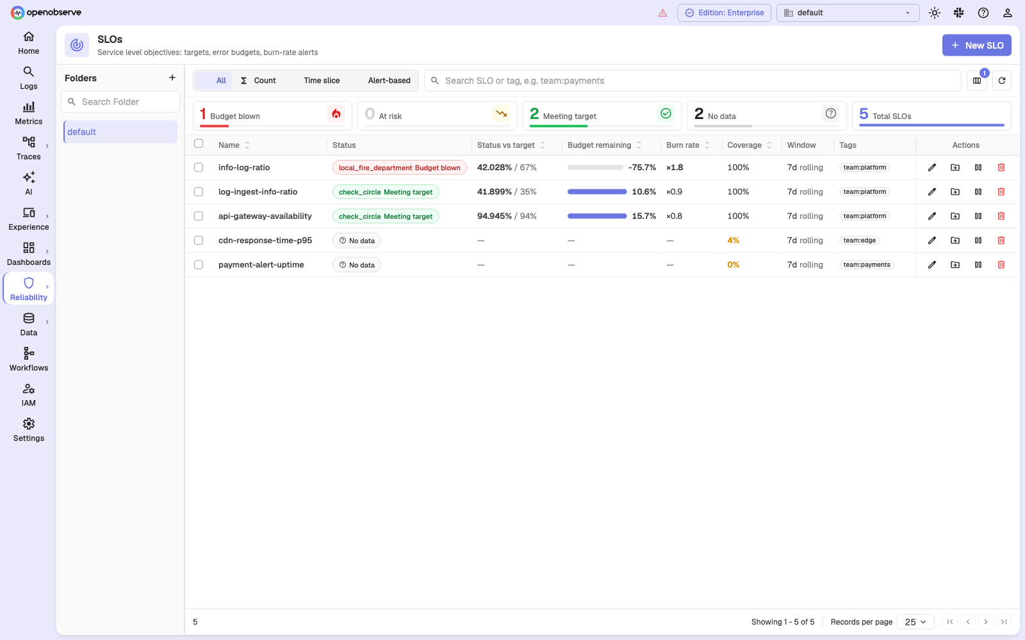Focus the Search Folder field
The height and width of the screenshot is (640, 1025).
(120, 102)
